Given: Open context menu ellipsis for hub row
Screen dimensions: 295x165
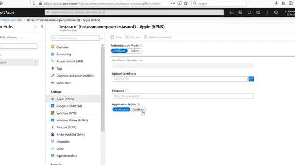Looking at the screenshot, I should tap(35, 62).
